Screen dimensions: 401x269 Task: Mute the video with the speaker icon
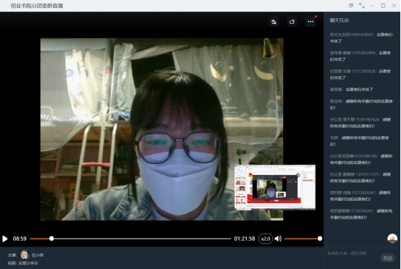tap(278, 239)
